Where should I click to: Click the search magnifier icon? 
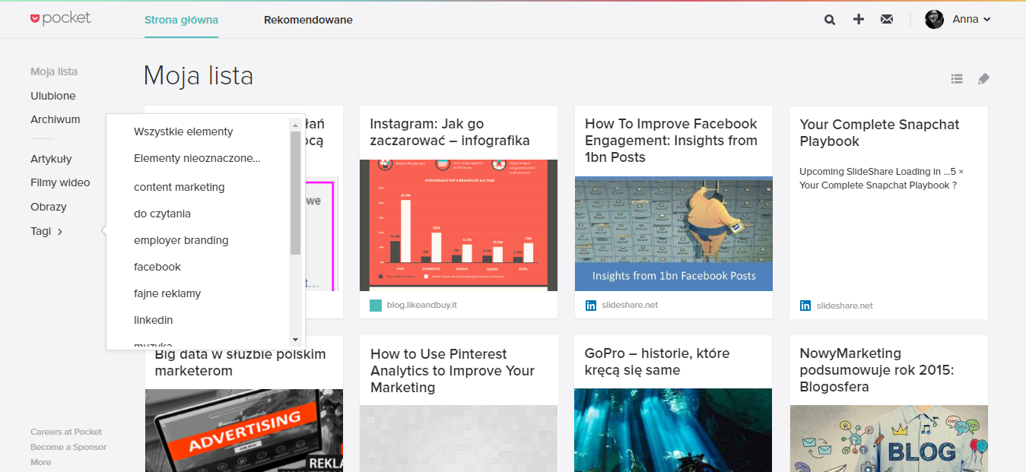point(830,20)
